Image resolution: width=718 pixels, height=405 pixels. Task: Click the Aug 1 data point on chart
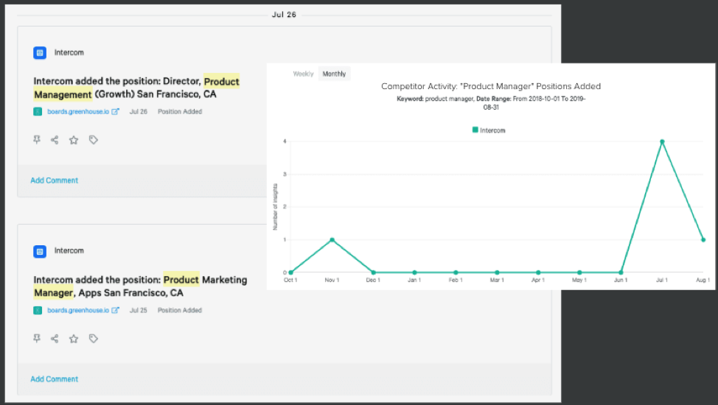pyautogui.click(x=703, y=239)
